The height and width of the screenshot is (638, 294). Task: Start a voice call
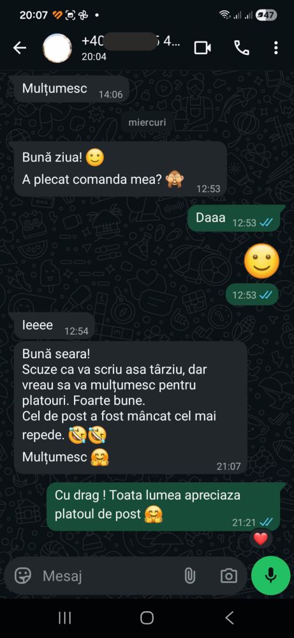(242, 48)
